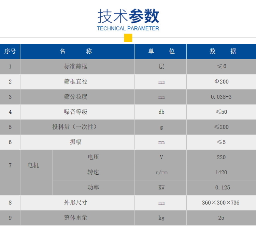Select the 0.038-3 sieve size value
The height and width of the screenshot is (229, 256).
221,97
